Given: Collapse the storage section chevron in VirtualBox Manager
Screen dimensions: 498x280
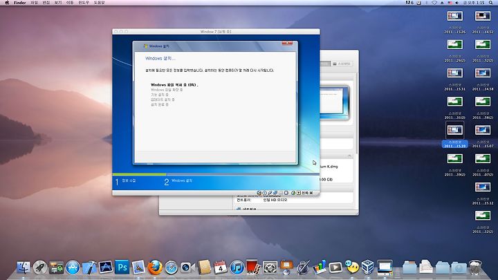Looking at the screenshot, I should point(349,156).
